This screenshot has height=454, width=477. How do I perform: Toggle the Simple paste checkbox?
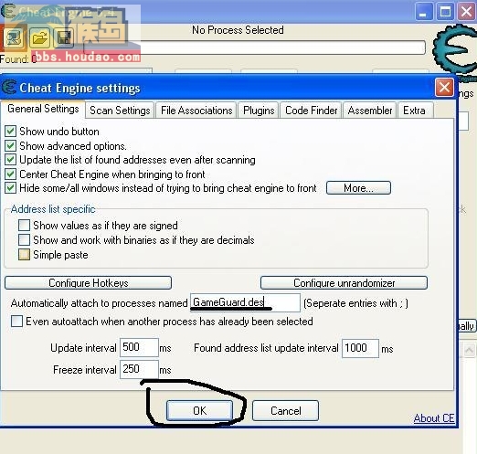tap(24, 255)
